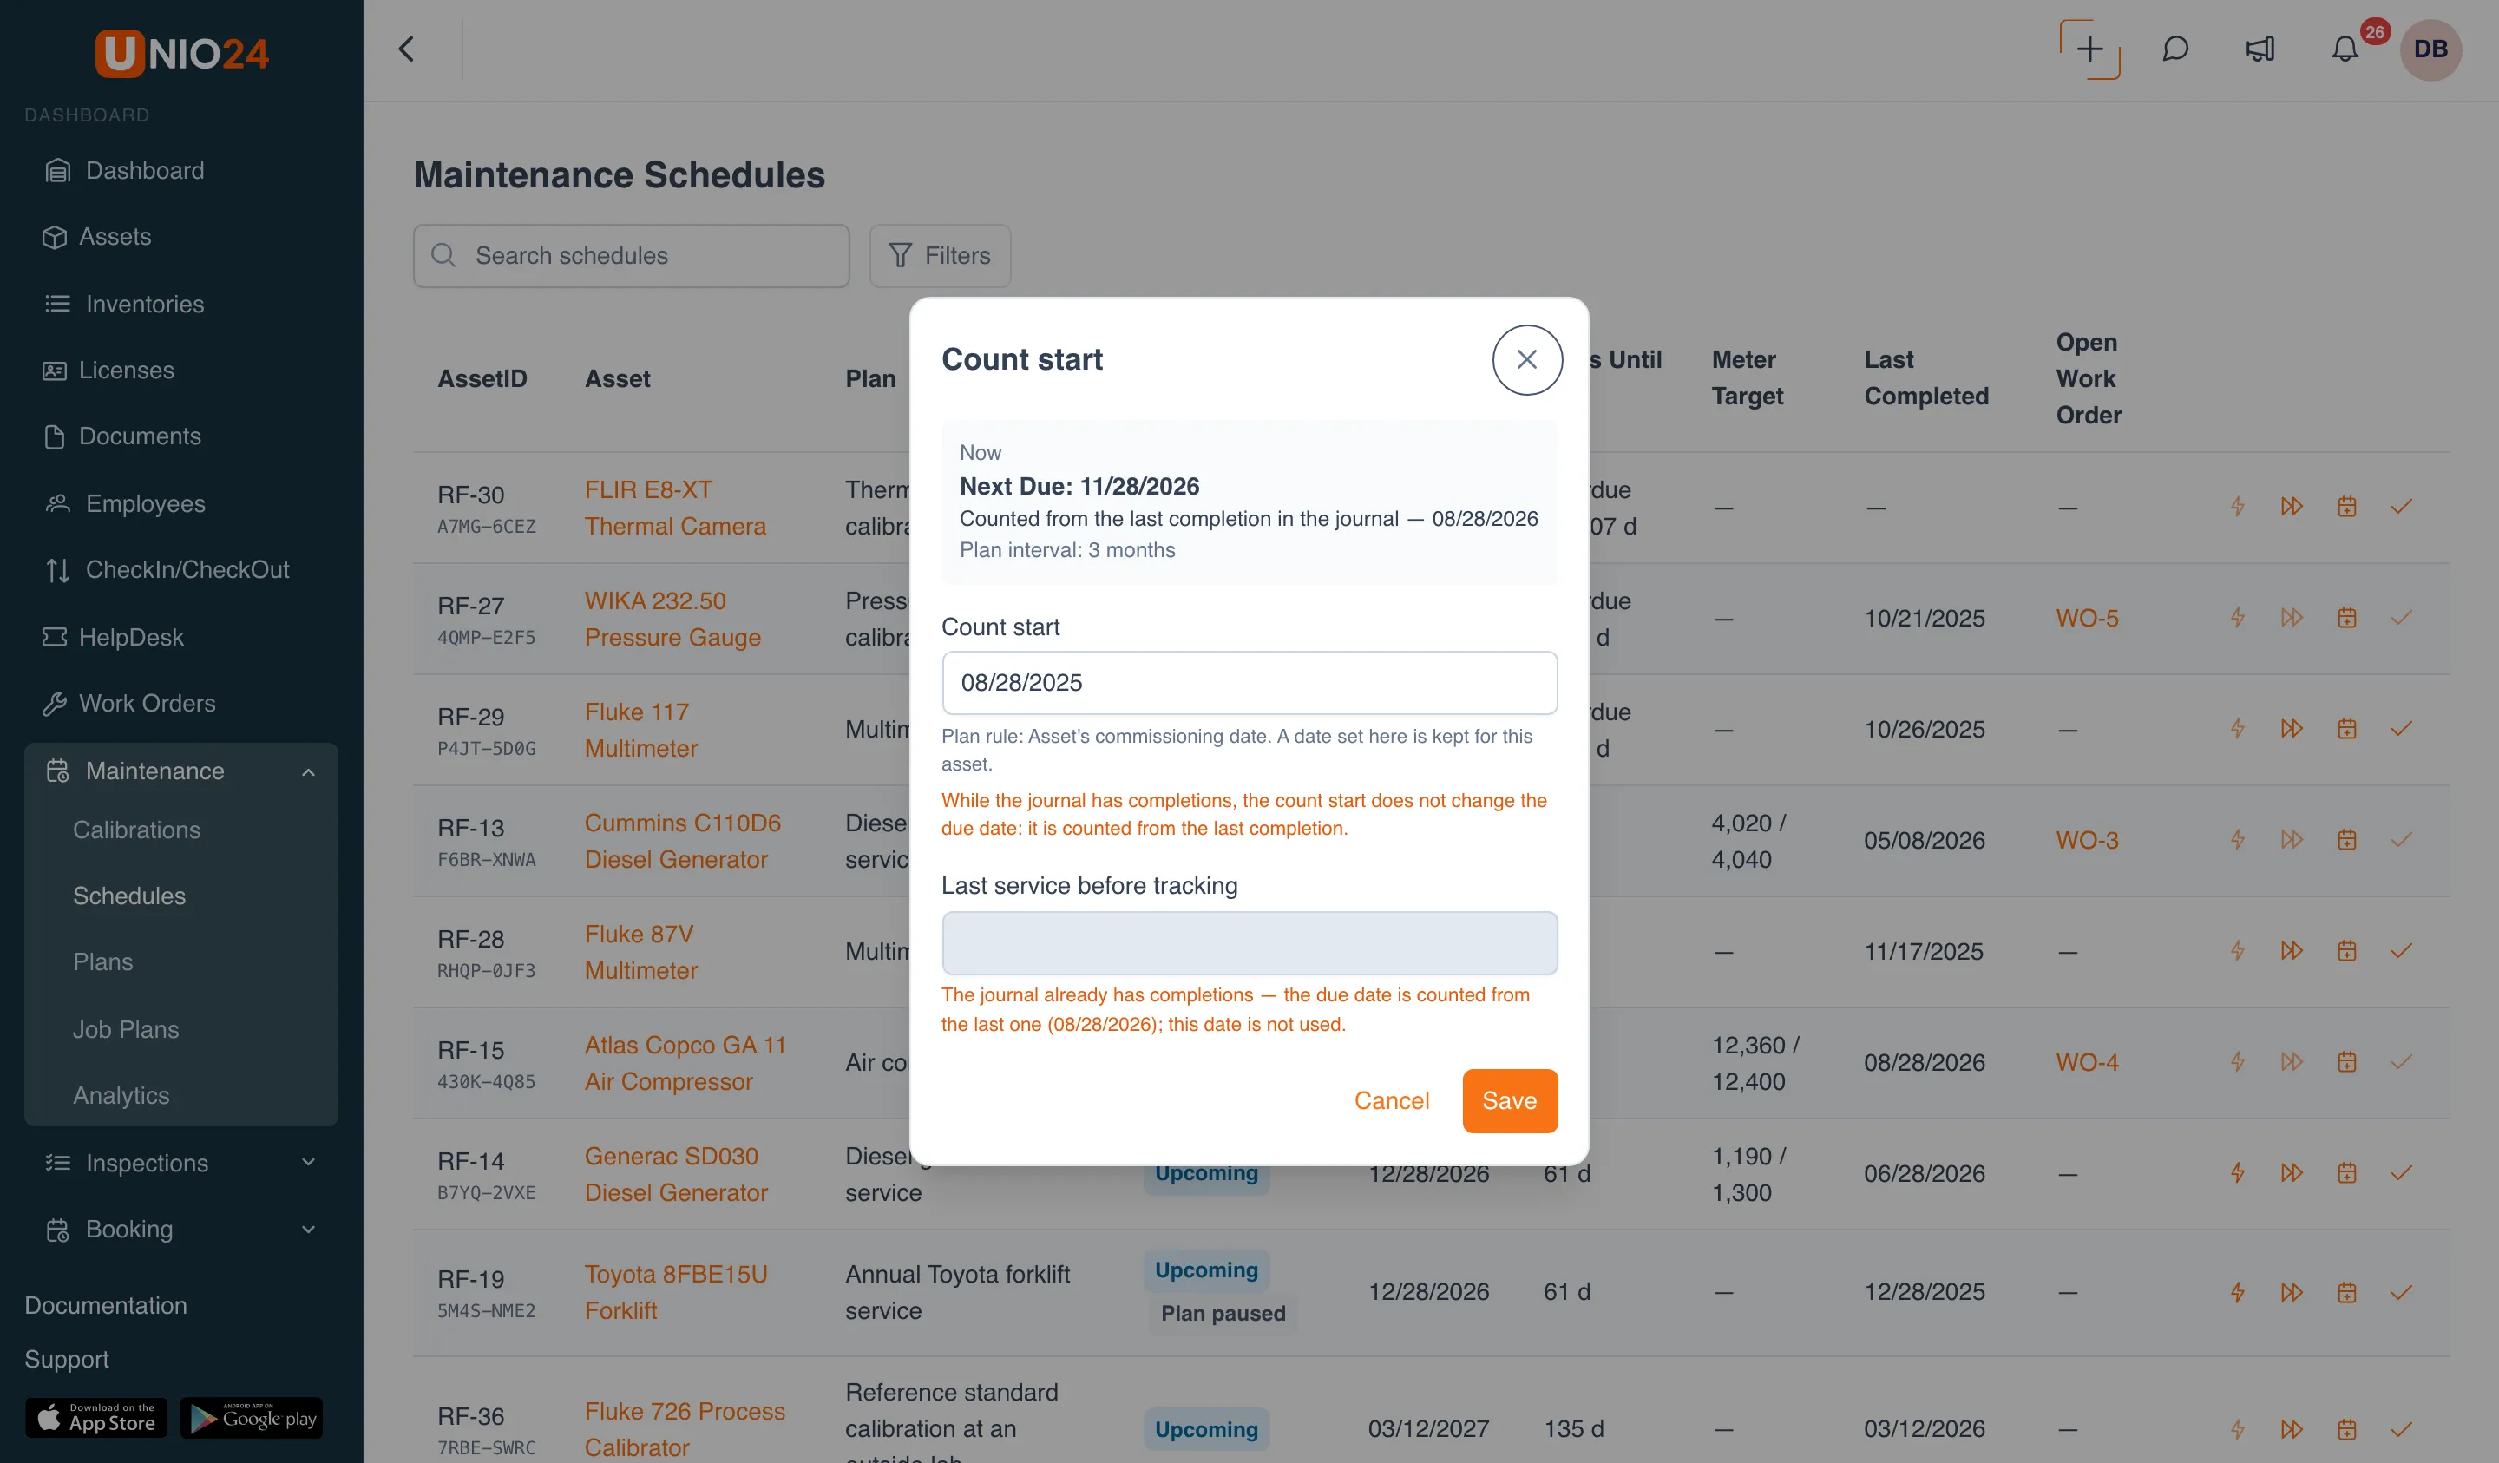Click the lightning icon in the RF-30 row
Image resolution: width=2499 pixels, height=1463 pixels.
pos(2237,507)
